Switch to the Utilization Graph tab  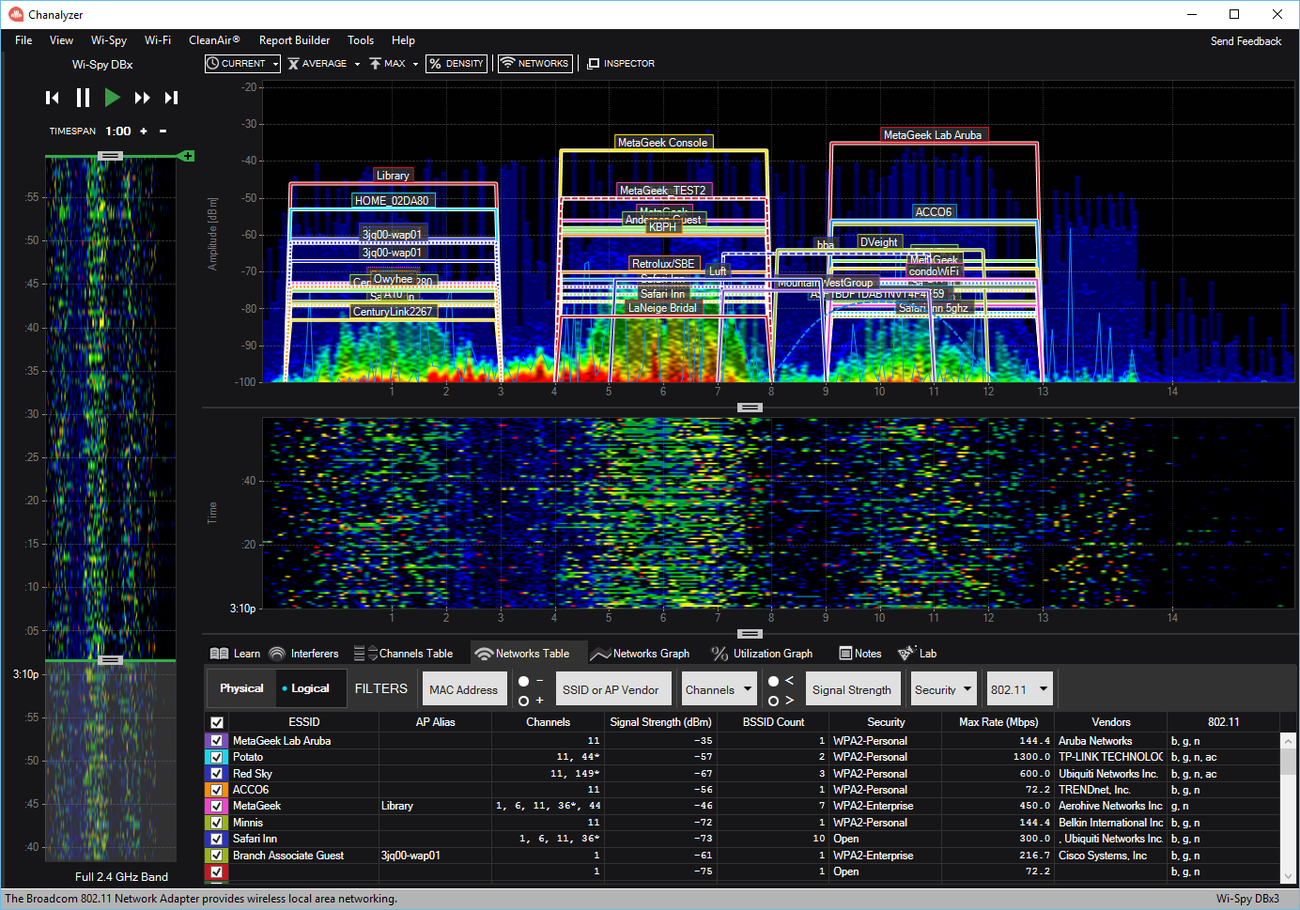point(762,654)
